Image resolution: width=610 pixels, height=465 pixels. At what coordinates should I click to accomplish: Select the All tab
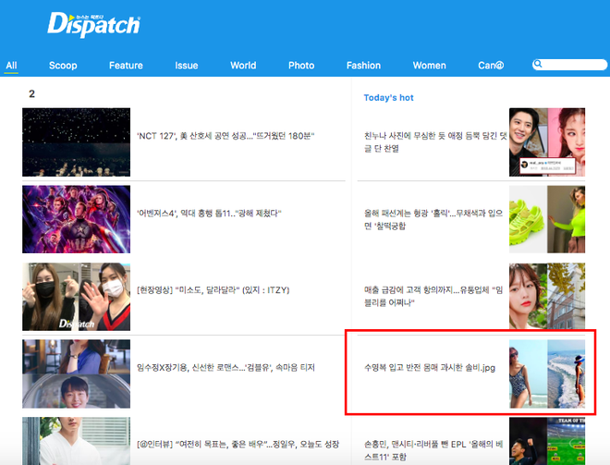11,66
